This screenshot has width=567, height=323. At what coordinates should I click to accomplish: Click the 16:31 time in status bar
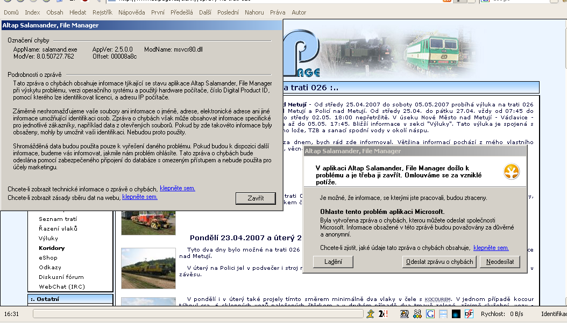[12, 314]
